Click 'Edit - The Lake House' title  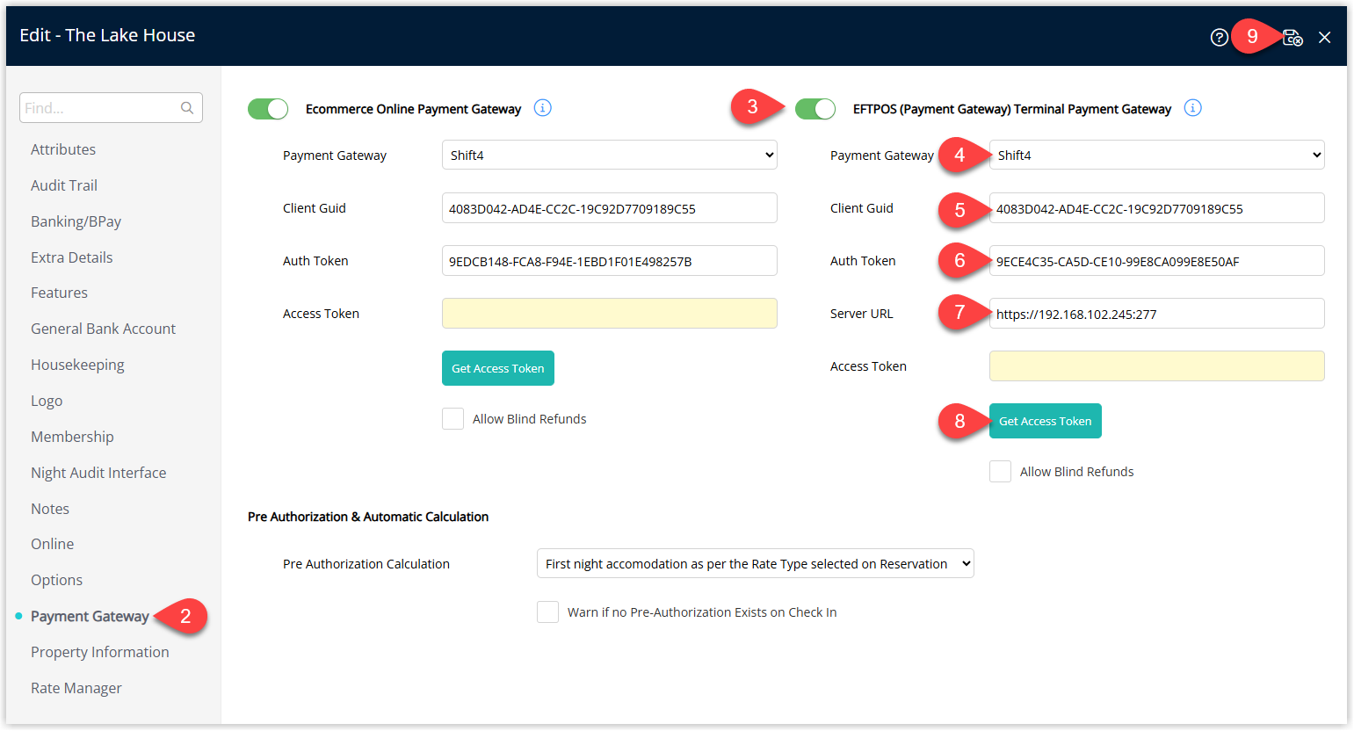tap(107, 35)
